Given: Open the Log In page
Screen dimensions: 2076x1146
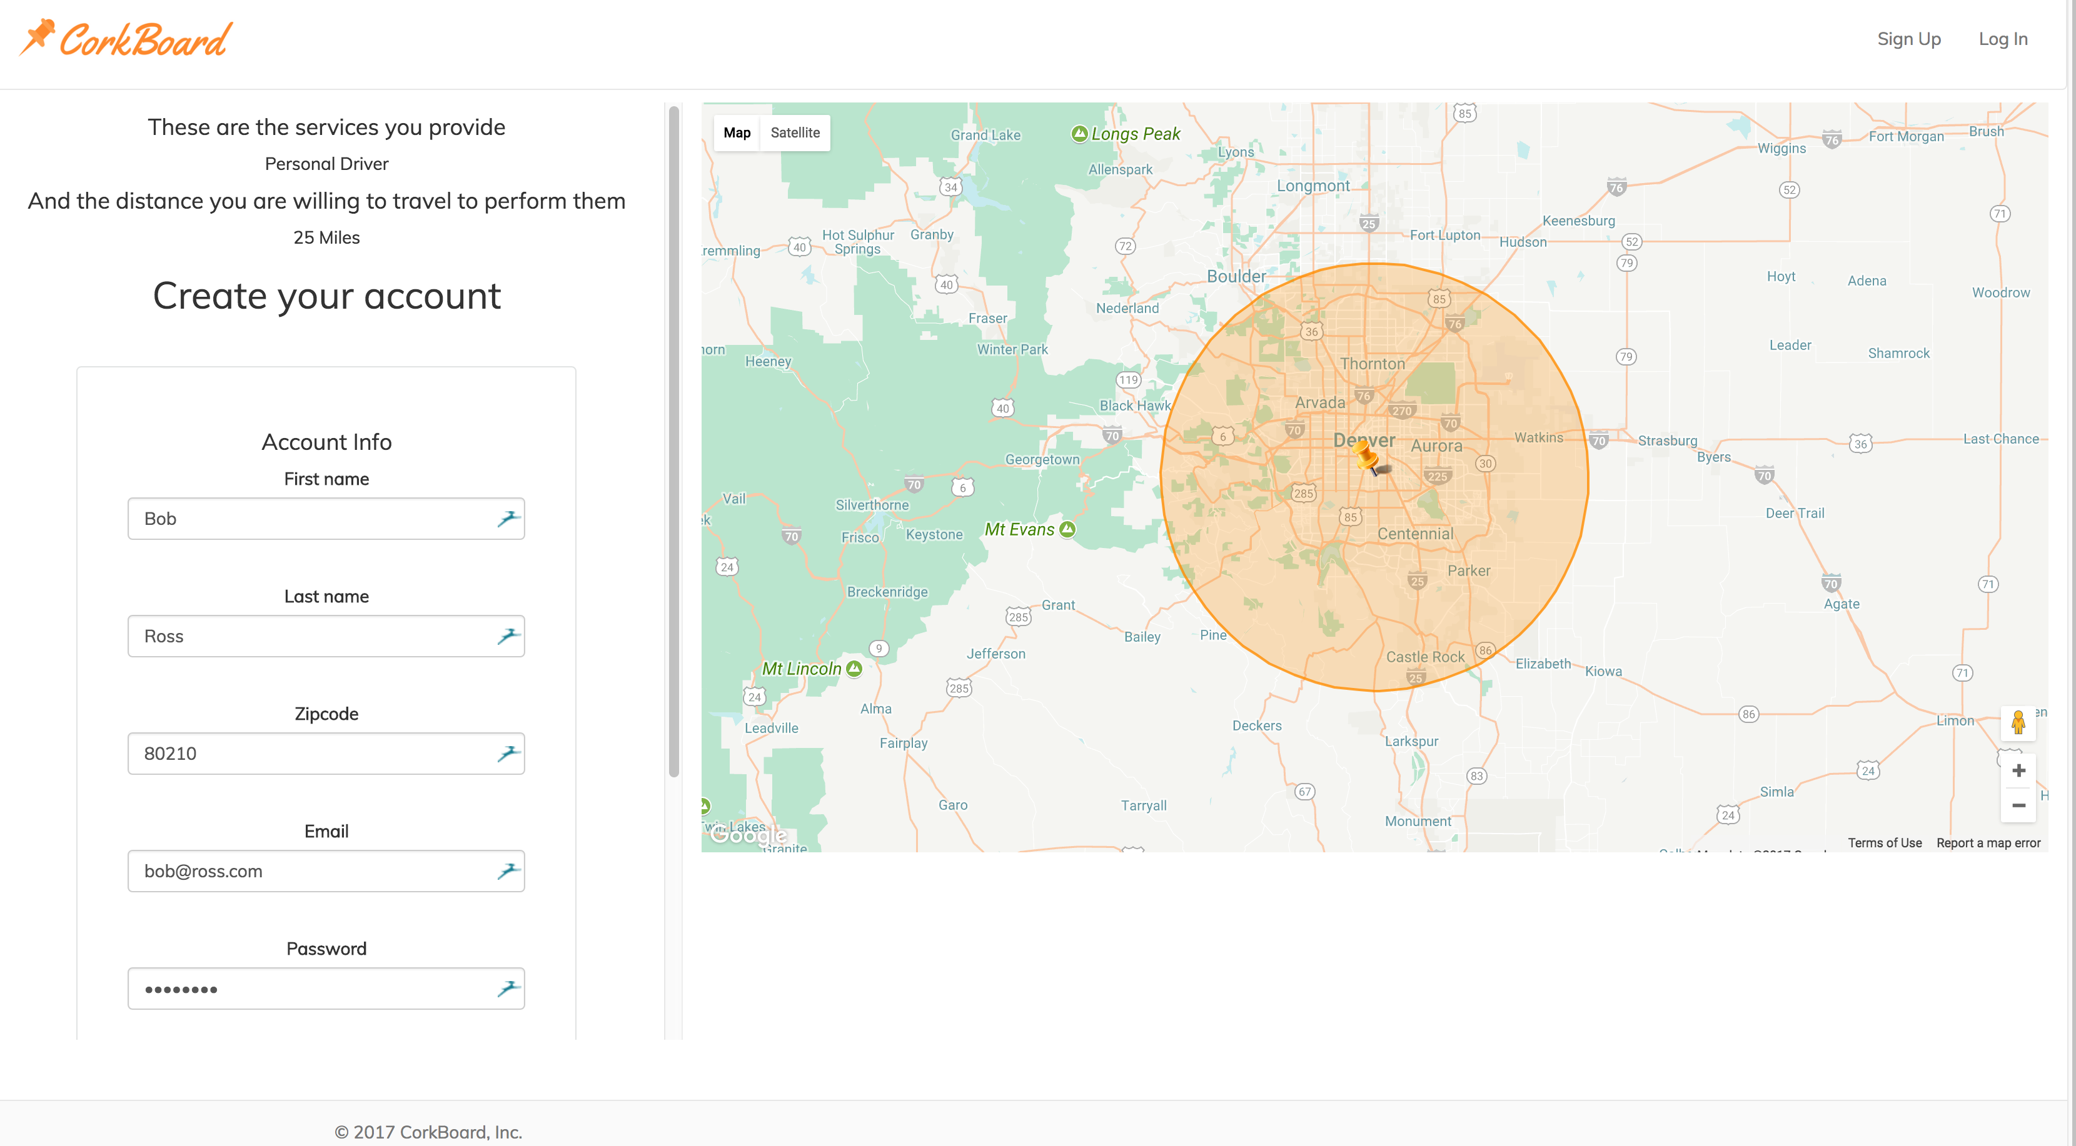Looking at the screenshot, I should click(x=2003, y=39).
